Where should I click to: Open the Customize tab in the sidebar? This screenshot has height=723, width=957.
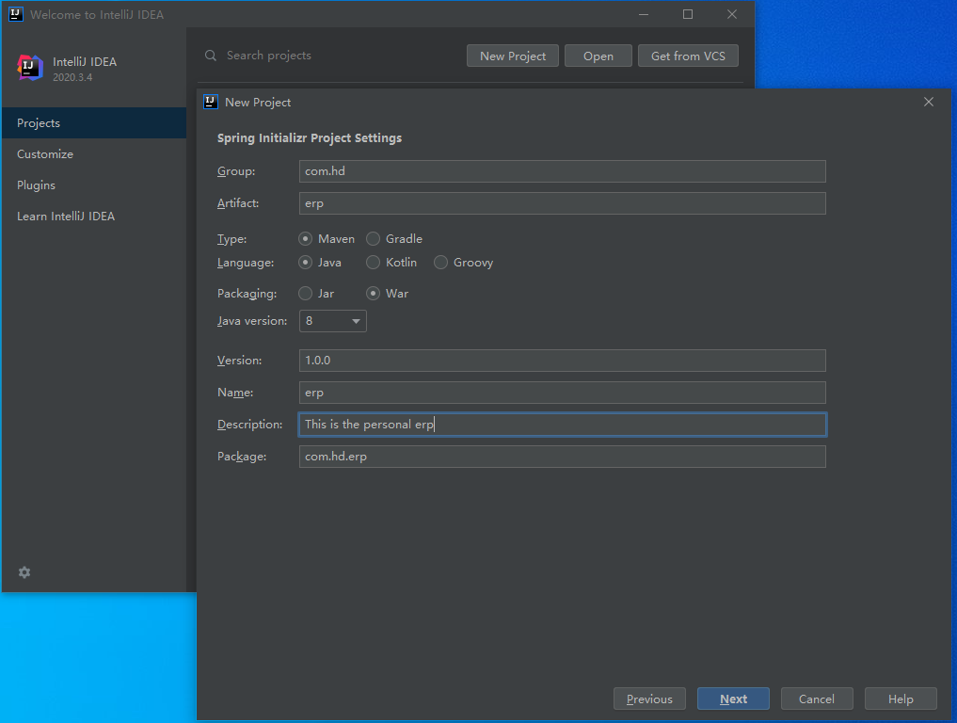(x=94, y=153)
